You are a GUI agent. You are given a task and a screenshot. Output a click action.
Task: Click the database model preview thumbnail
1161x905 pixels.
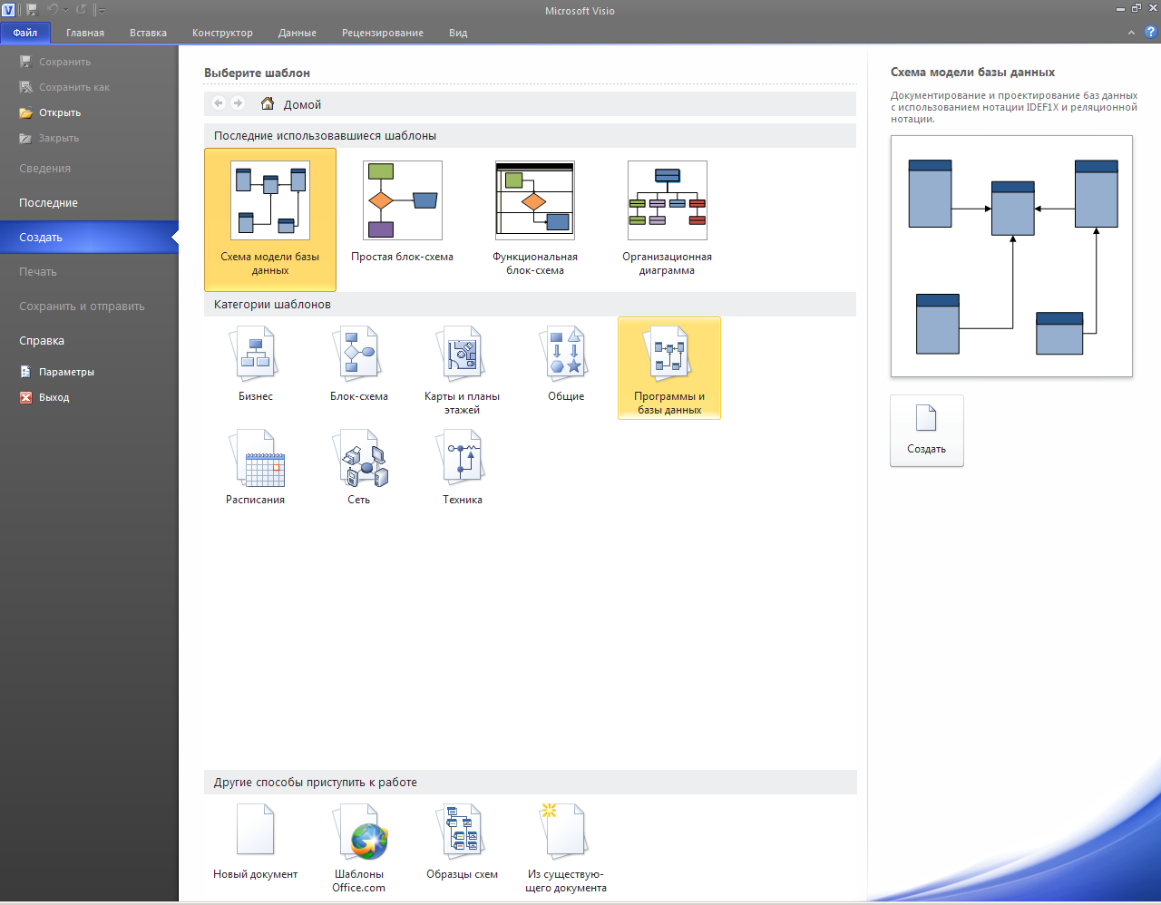(x=1011, y=256)
